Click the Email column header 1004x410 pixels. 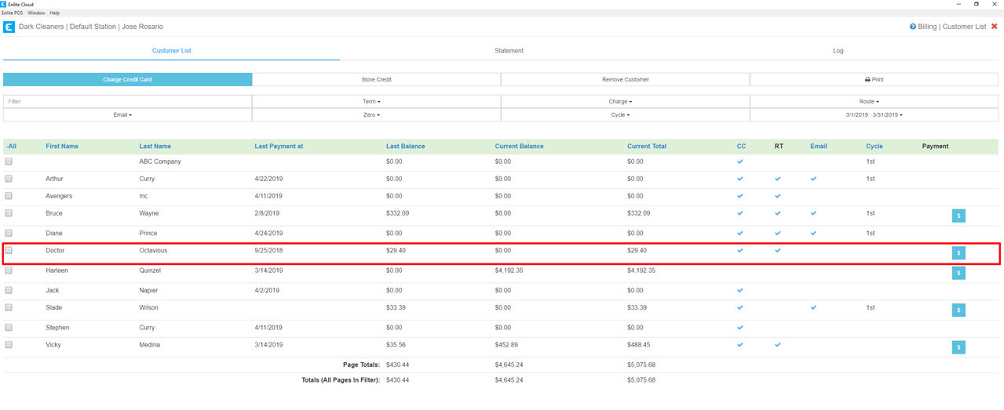point(818,147)
